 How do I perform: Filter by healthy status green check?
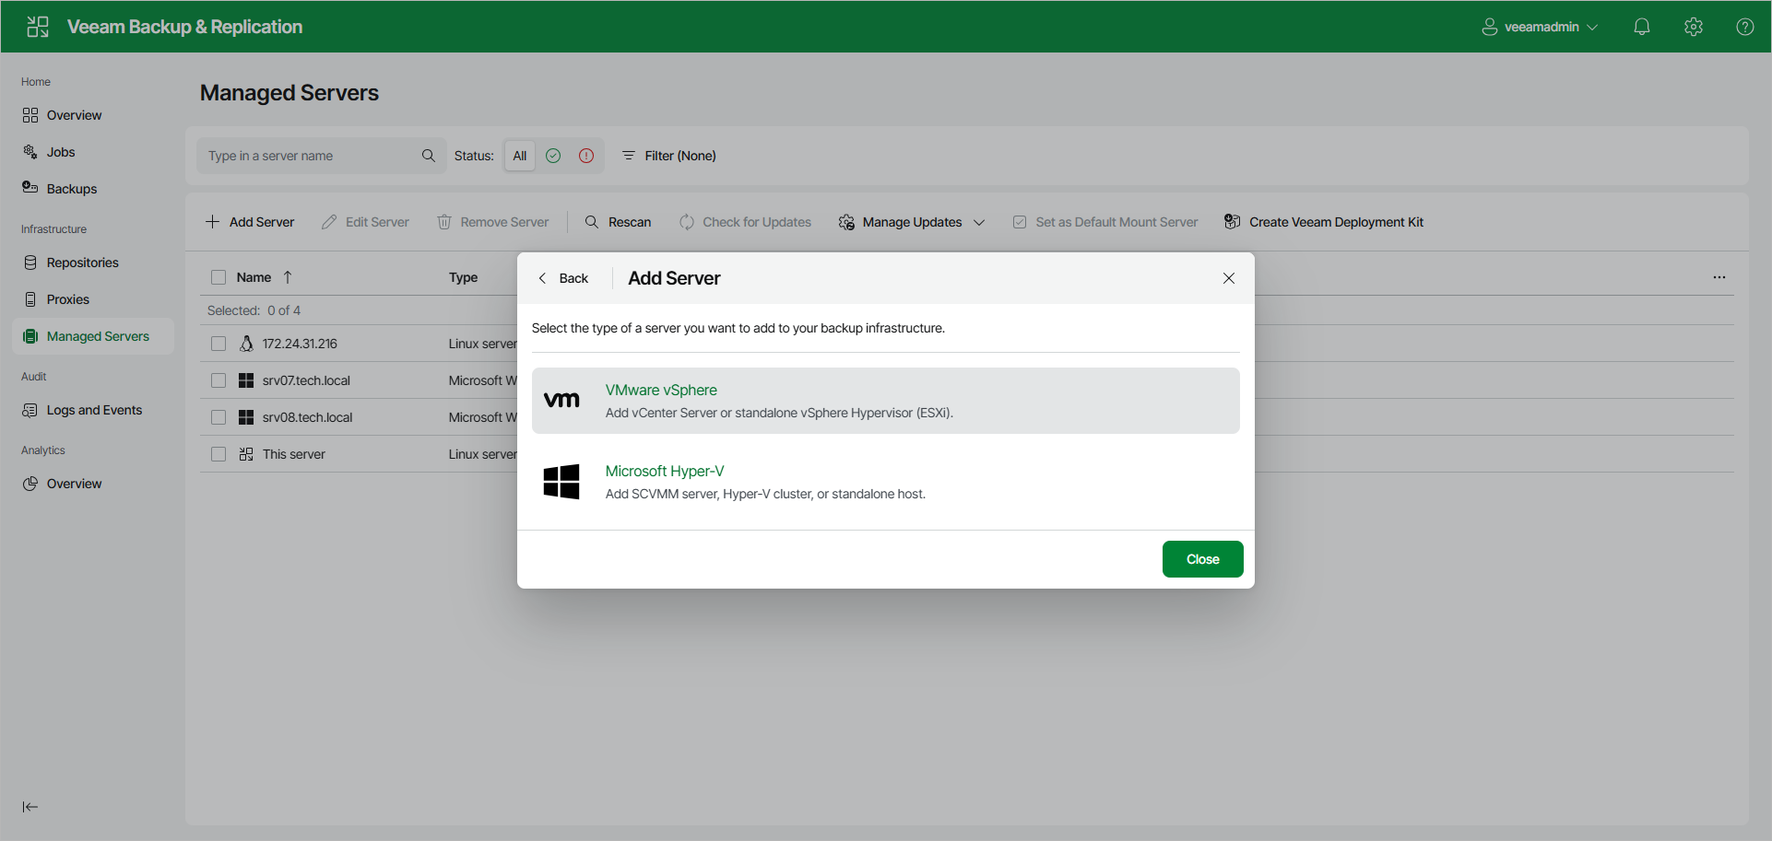point(553,156)
